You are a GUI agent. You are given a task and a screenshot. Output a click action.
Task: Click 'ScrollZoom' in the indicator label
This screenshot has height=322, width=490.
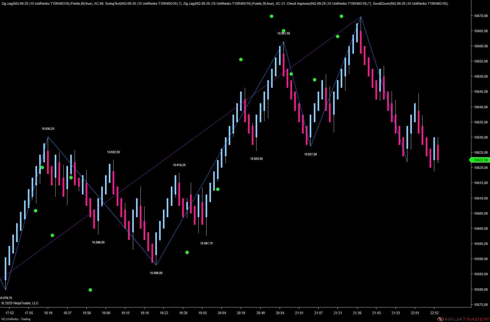point(381,3)
